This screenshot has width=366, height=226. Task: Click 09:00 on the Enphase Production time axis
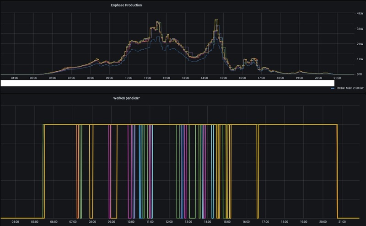(x=109, y=78)
